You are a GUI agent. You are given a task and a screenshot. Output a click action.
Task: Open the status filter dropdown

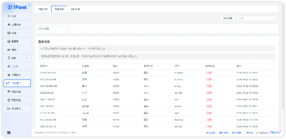click(x=53, y=29)
